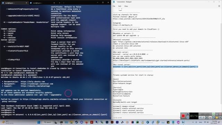Toggle speaker audio in recorder widget

click(200, 118)
